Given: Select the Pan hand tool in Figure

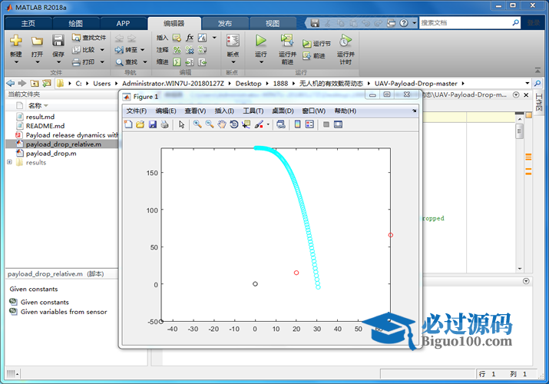Looking at the screenshot, I should click(222, 124).
